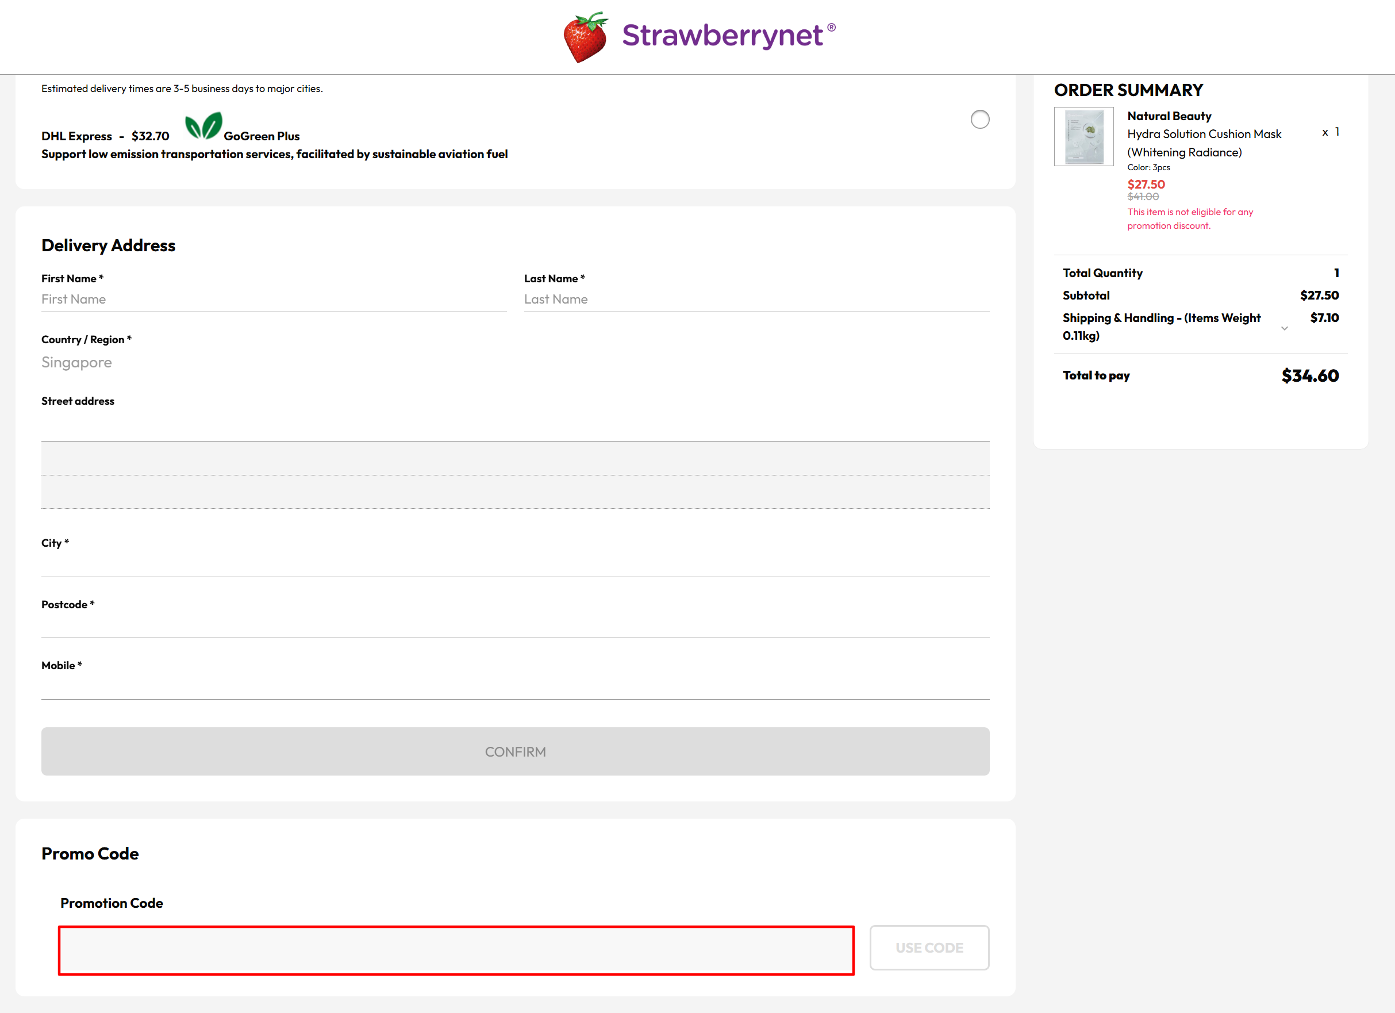Focus the City input field
The width and height of the screenshot is (1395, 1013).
pyautogui.click(x=515, y=564)
